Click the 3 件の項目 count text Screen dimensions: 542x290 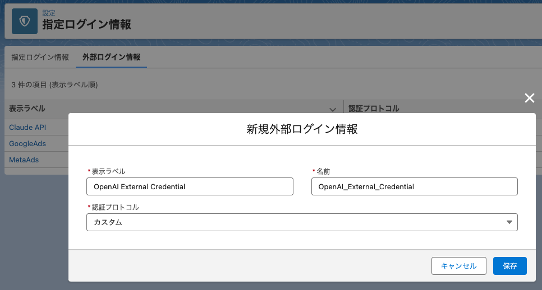[54, 85]
